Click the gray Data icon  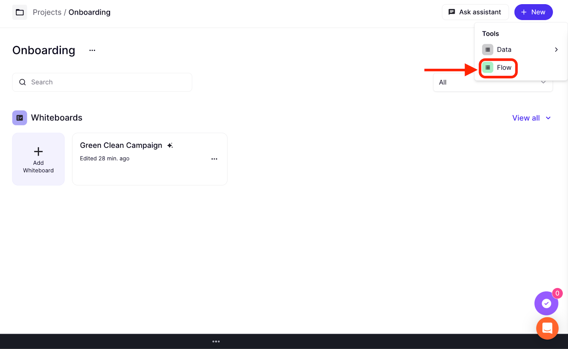click(x=488, y=50)
